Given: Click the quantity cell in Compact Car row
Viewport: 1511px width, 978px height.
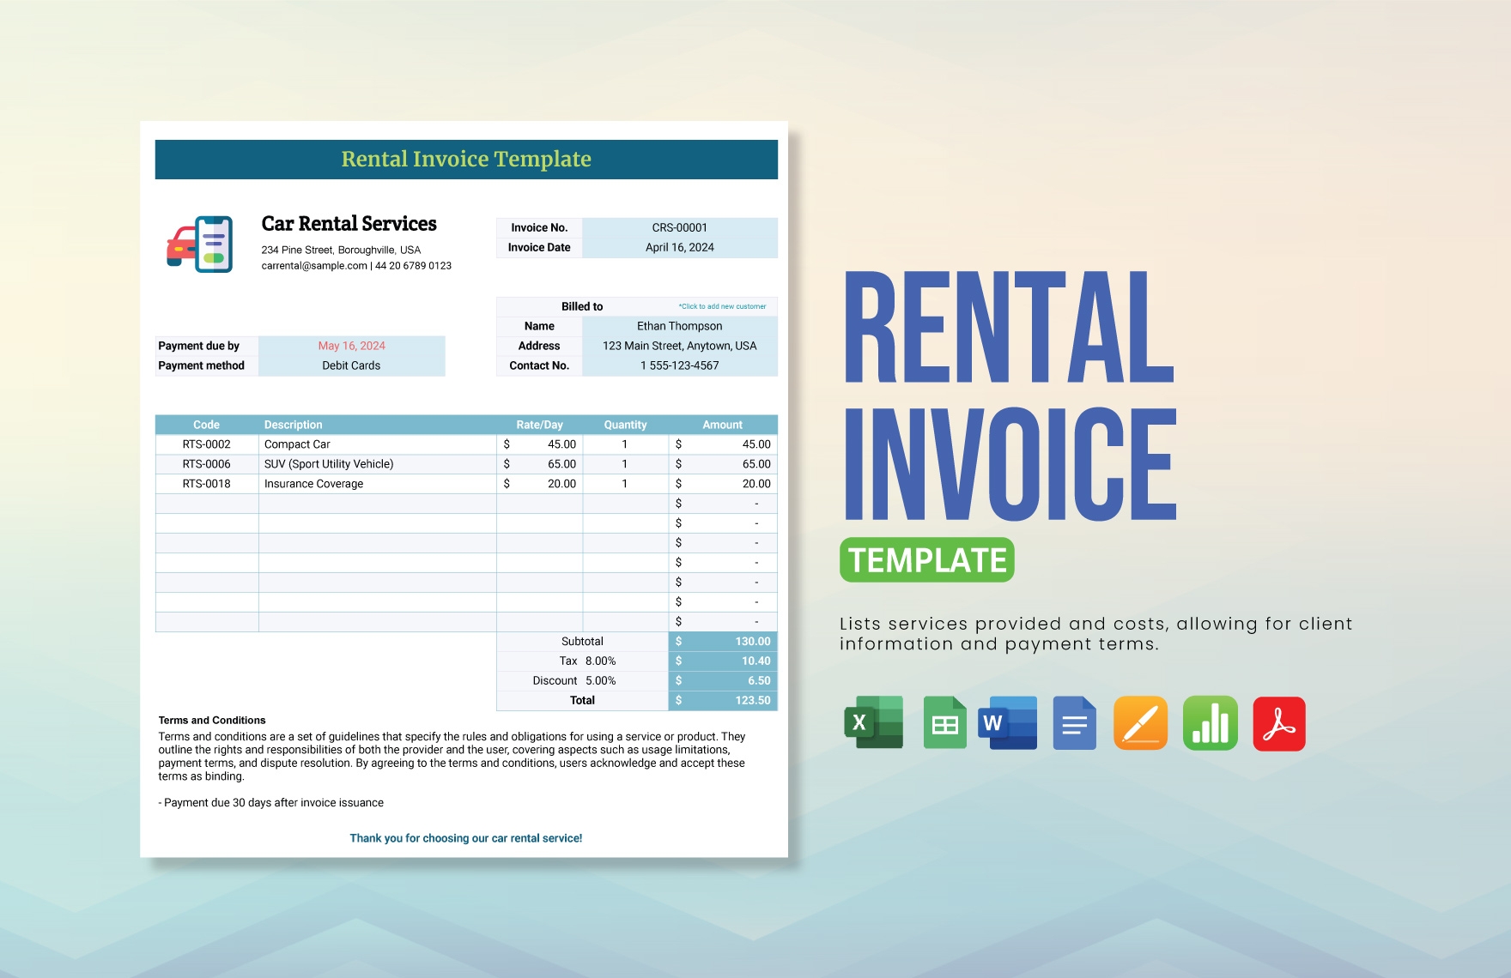Looking at the screenshot, I should 625,444.
